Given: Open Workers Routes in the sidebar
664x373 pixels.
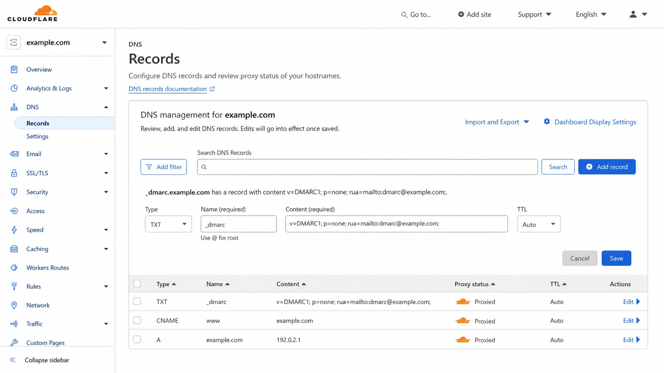Looking at the screenshot, I should click(48, 268).
